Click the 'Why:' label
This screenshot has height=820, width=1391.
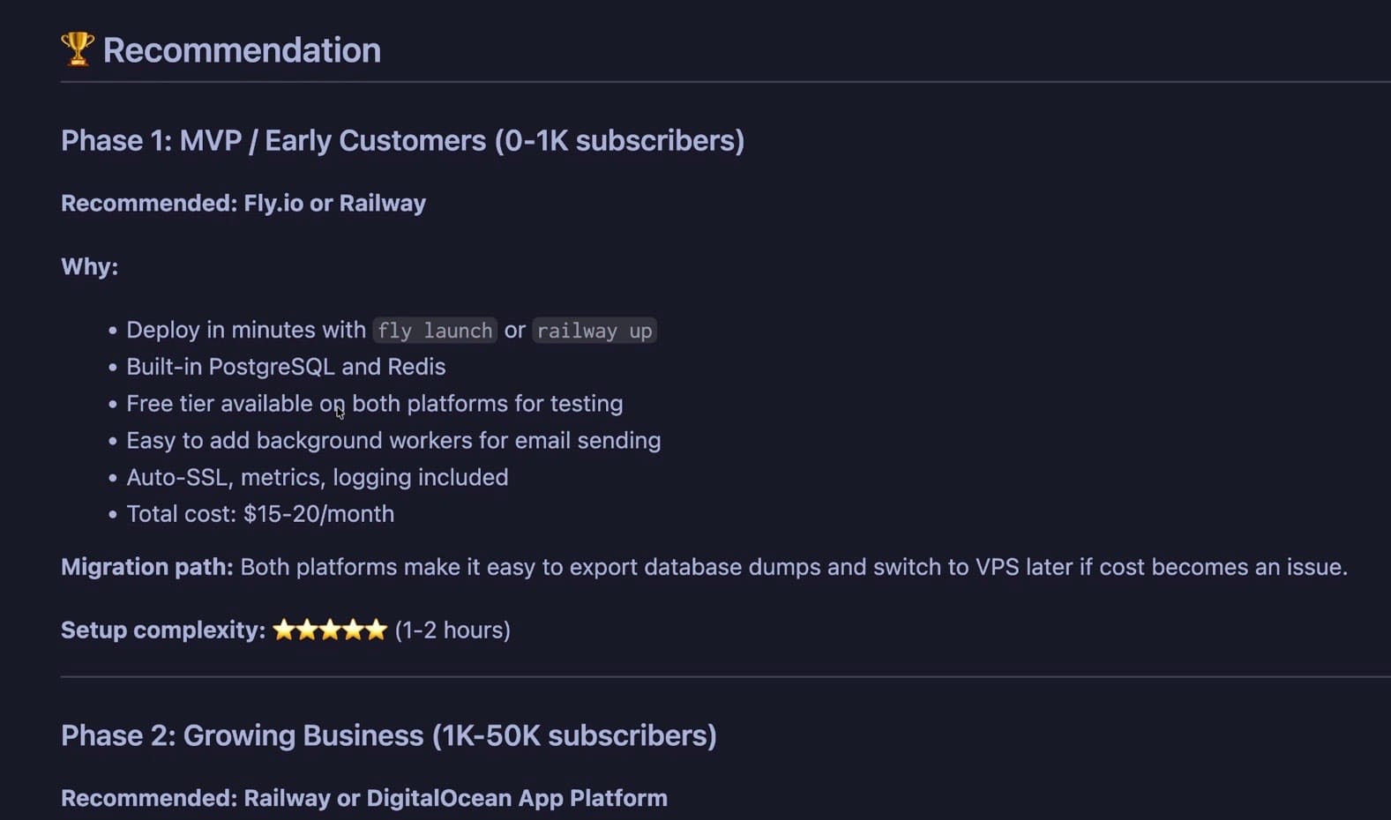[89, 266]
